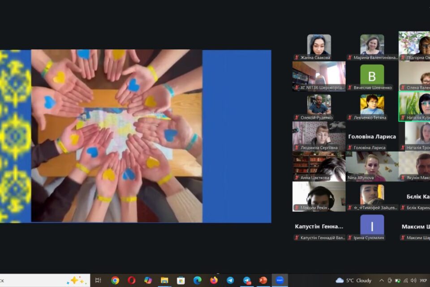The height and width of the screenshot is (287, 430).
Task: Select Тимофей Зайцев's video tile
Action: click(x=372, y=197)
